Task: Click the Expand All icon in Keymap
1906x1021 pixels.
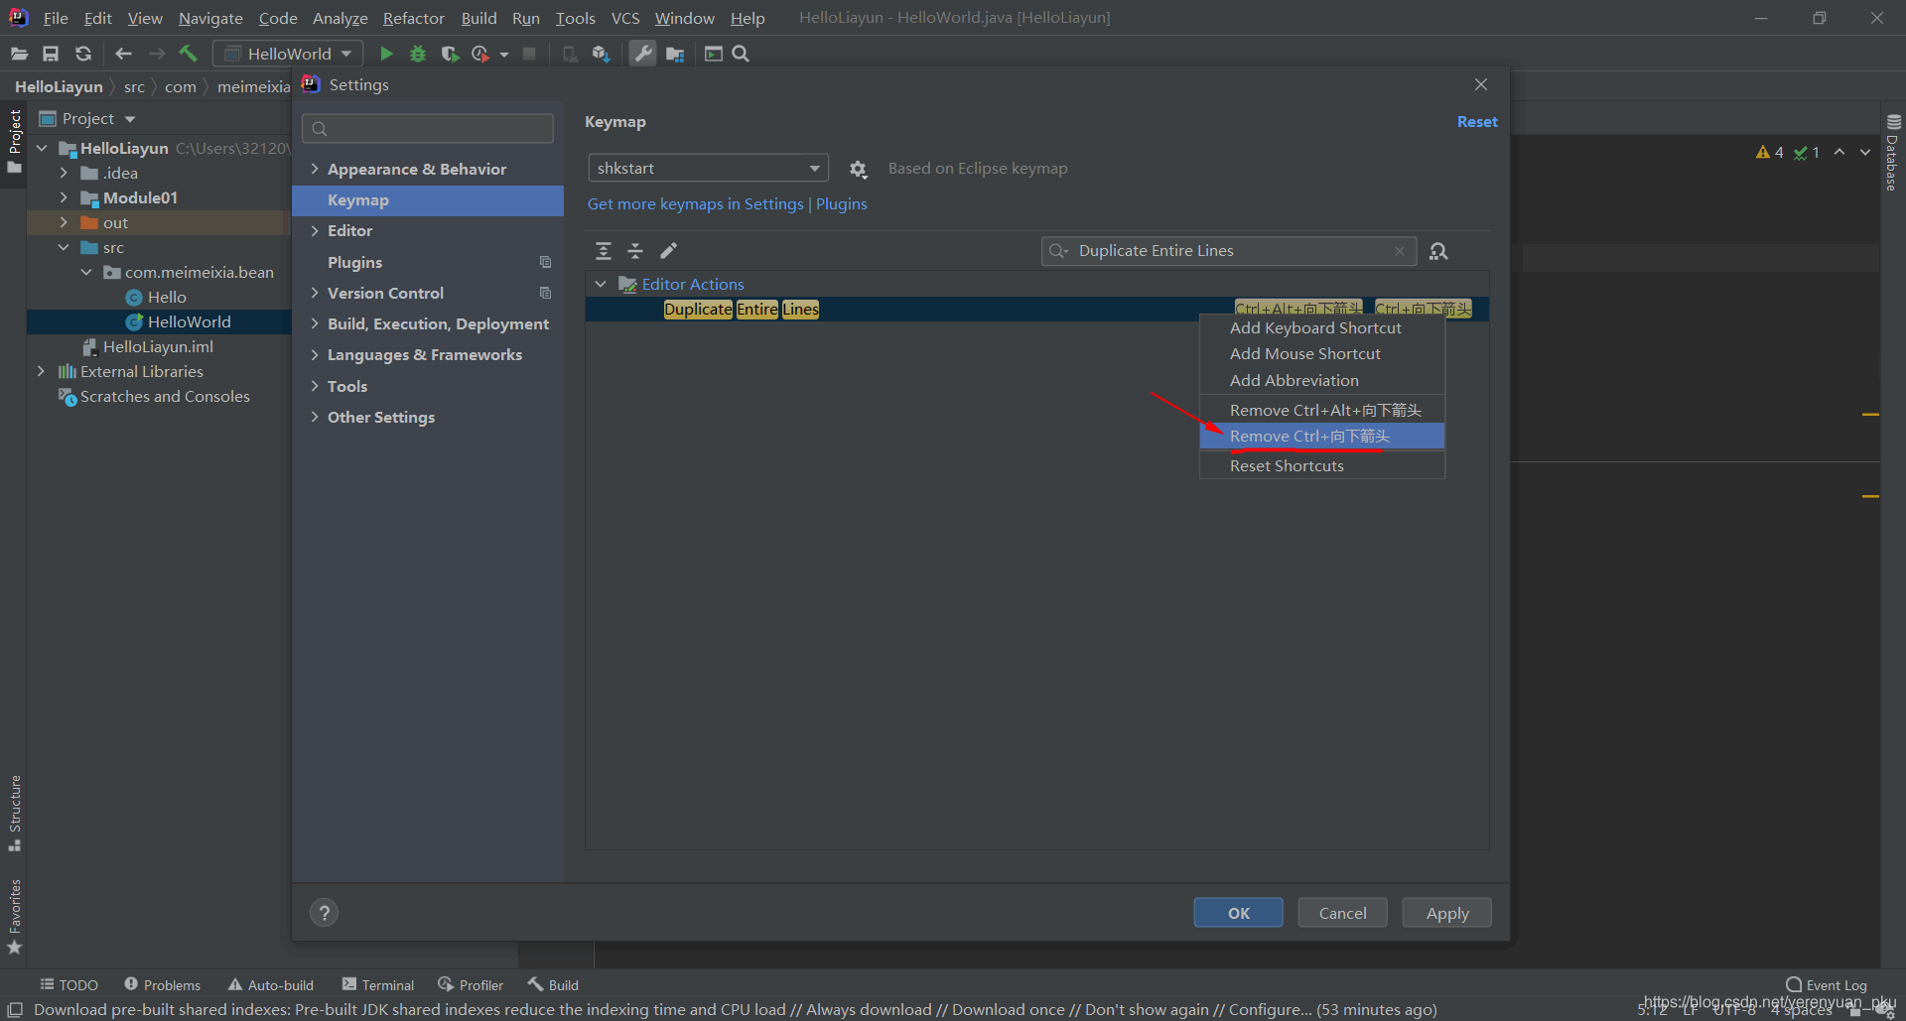Action: (604, 251)
